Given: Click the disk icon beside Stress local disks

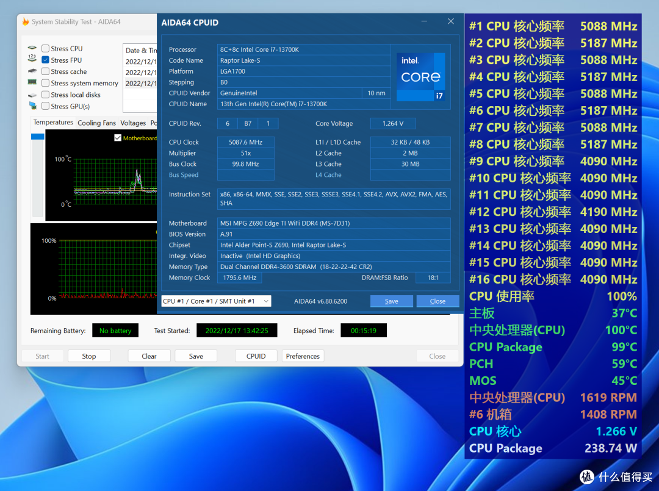Looking at the screenshot, I should pyautogui.click(x=32, y=95).
